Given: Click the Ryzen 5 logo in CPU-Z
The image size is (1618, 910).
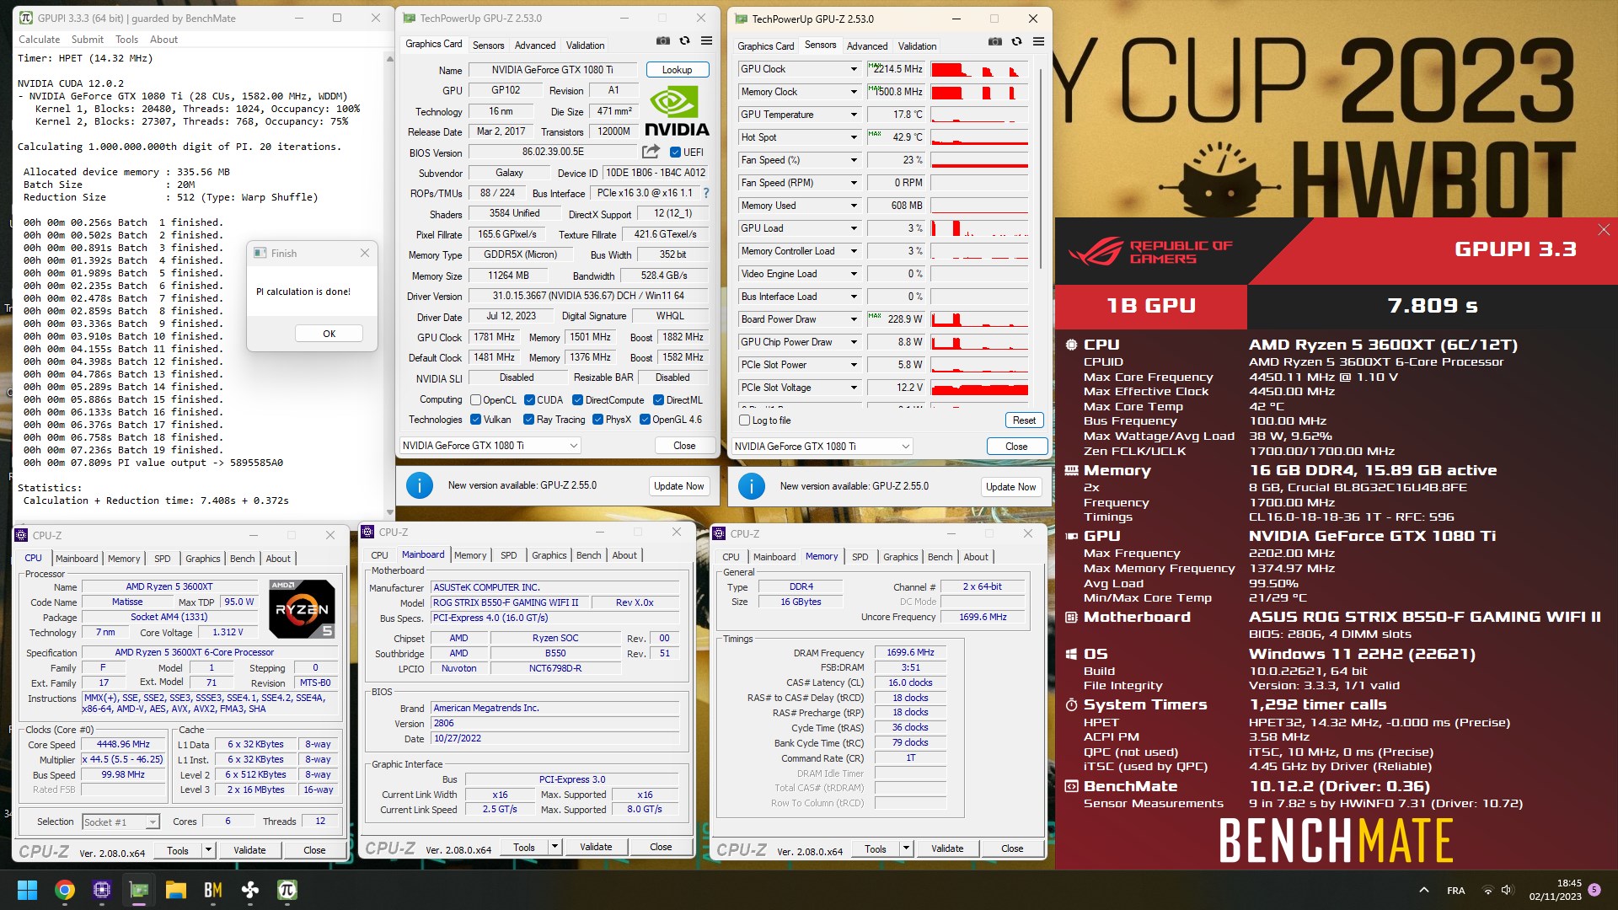Looking at the screenshot, I should tap(302, 608).
